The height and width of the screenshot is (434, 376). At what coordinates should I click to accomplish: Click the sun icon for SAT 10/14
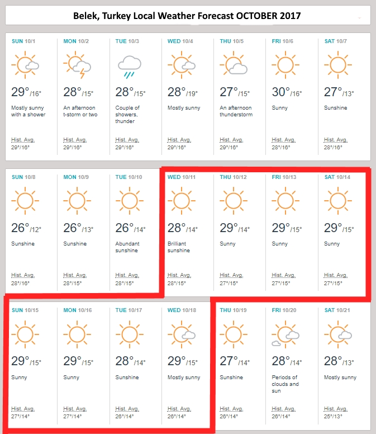tap(337, 200)
